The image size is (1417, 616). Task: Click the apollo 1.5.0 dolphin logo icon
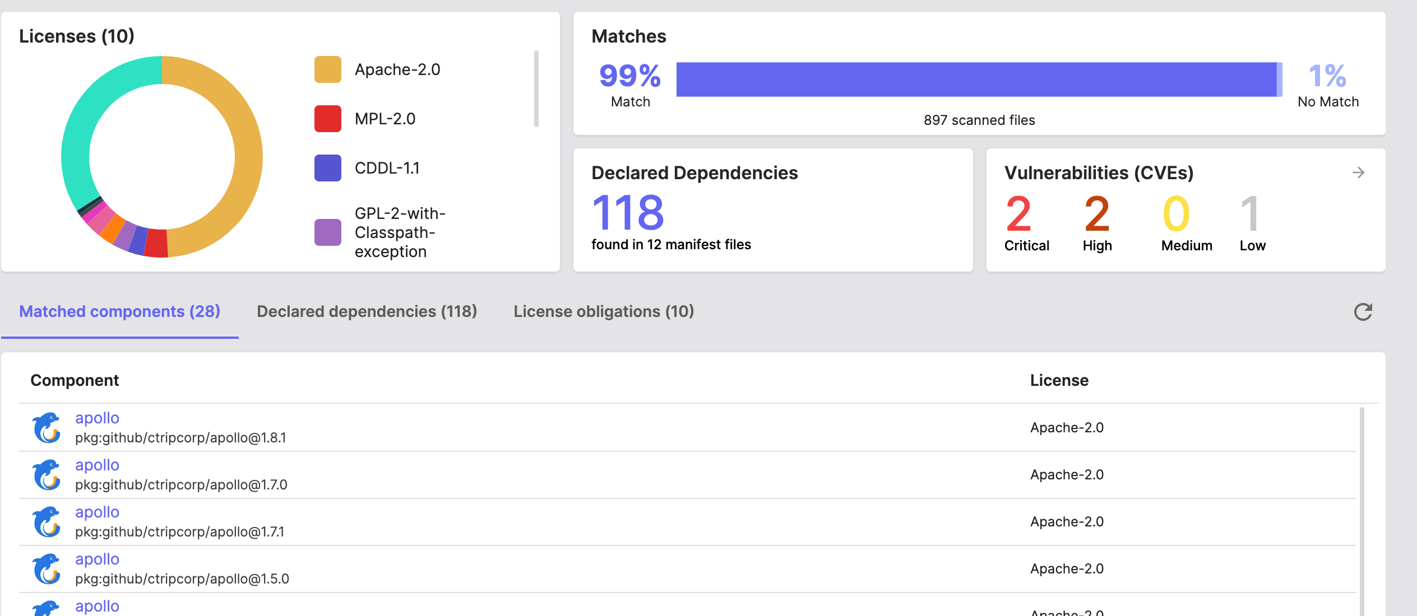[47, 569]
